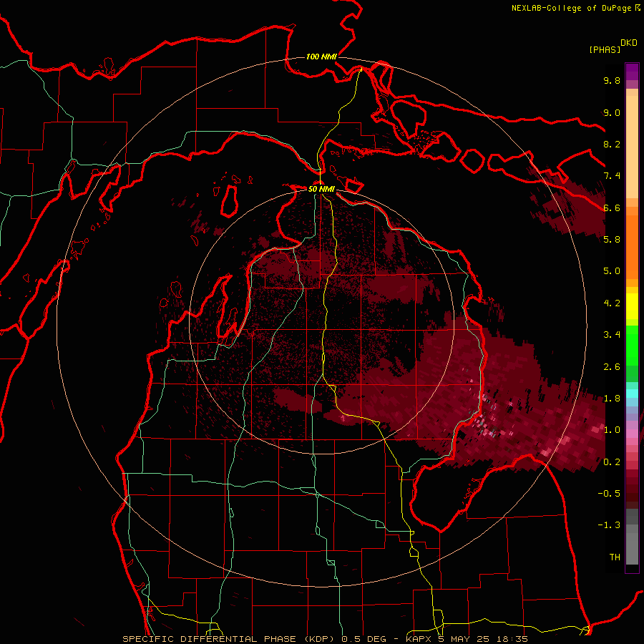Click the gray bottom segment of color bar
This screenshot has height=644, width=644.
pyautogui.click(x=632, y=548)
